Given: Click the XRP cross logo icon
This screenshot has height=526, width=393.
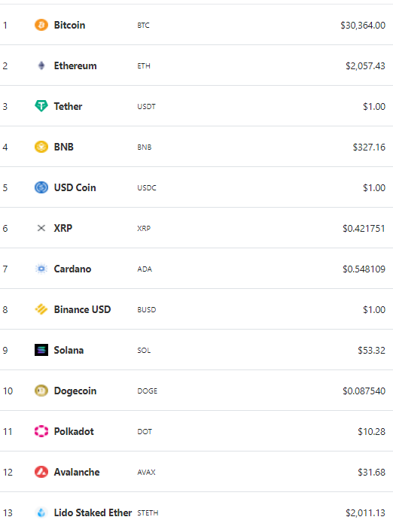Looking at the screenshot, I should [x=41, y=228].
